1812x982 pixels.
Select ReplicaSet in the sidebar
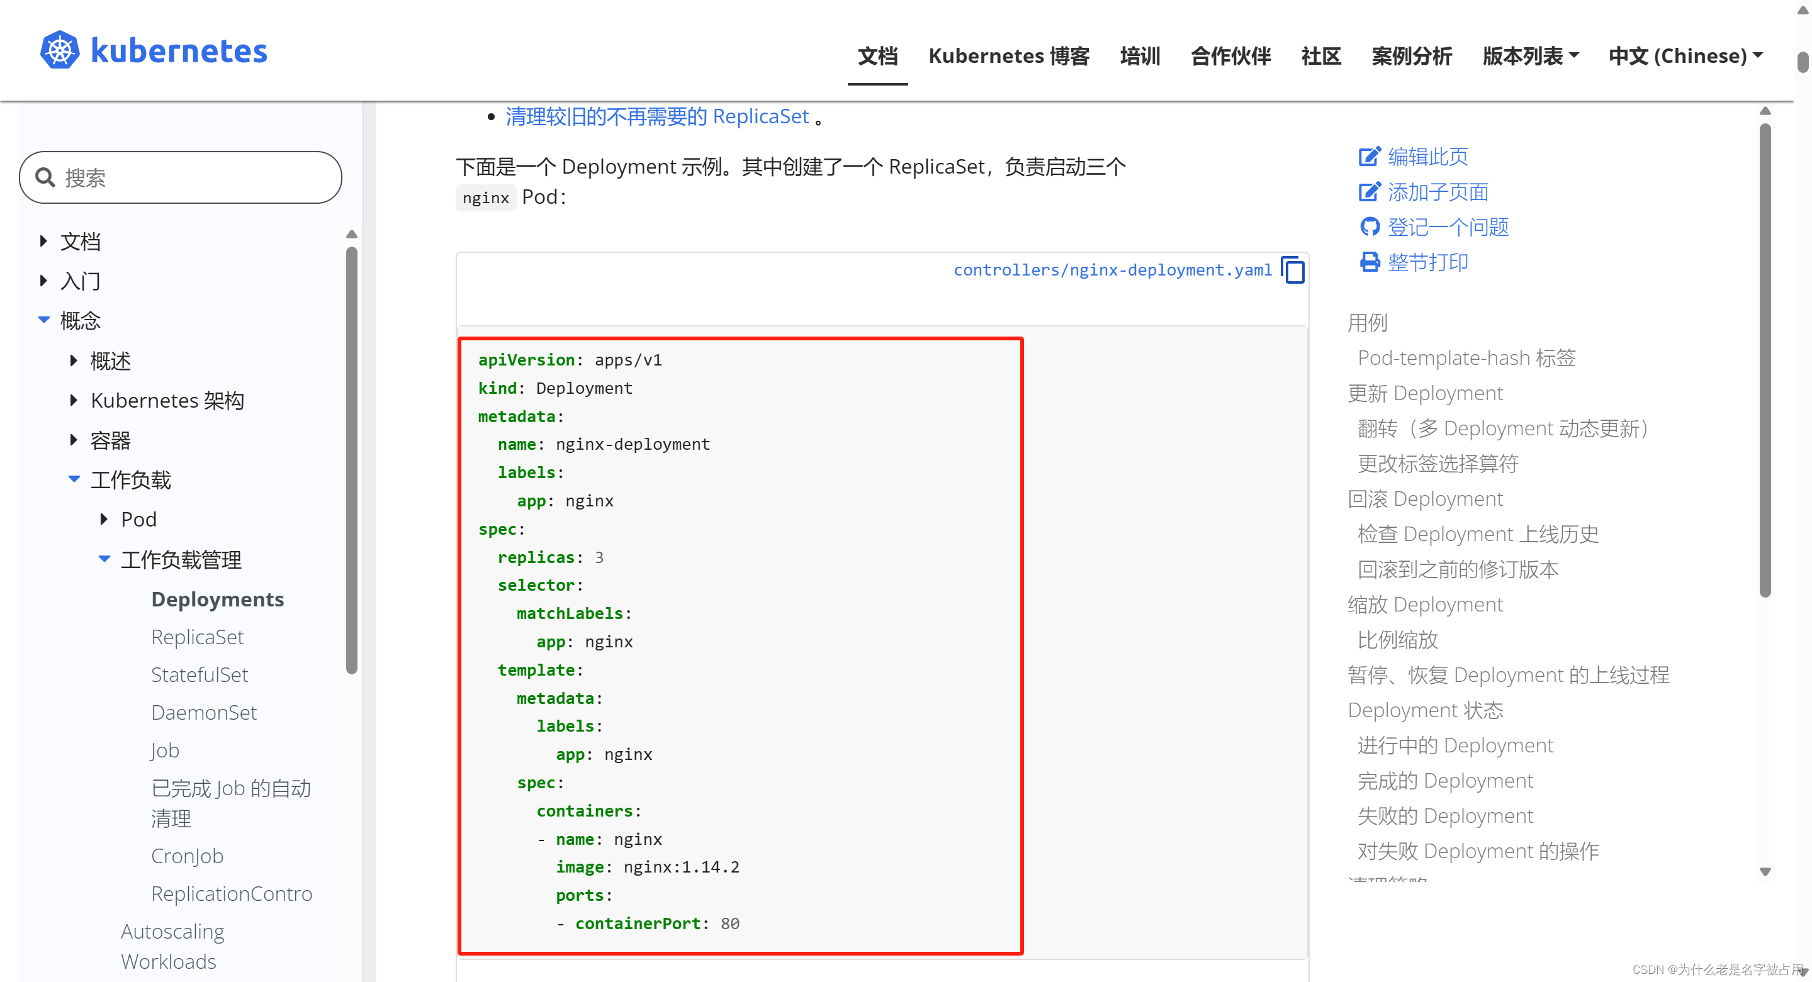click(x=197, y=637)
